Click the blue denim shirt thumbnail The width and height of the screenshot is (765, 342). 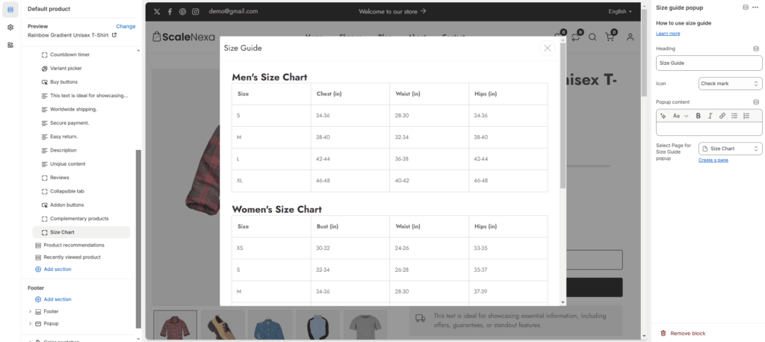(270, 324)
